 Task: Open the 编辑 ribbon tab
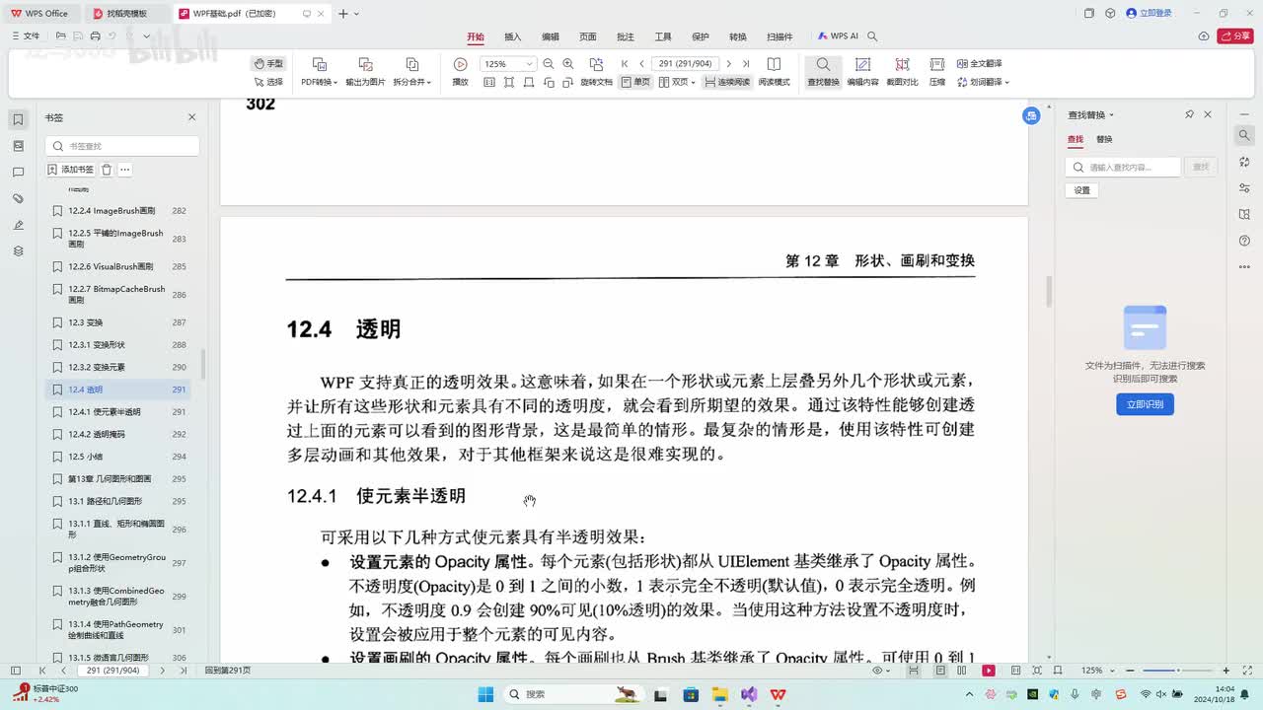[551, 36]
